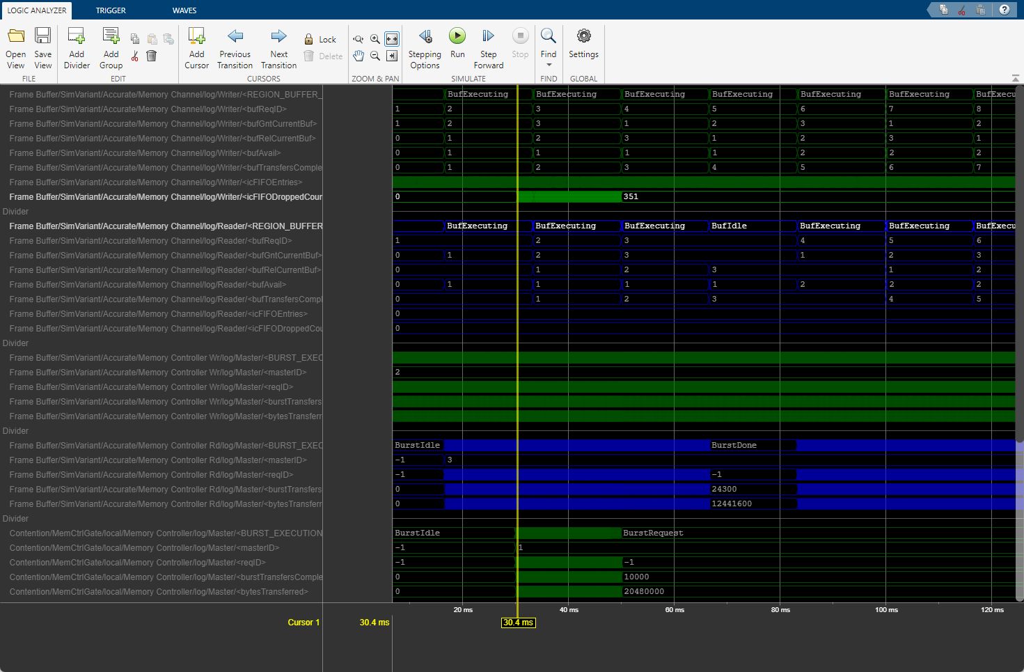Click the yellow 30.4 ms cursor marker
This screenshot has height=672, width=1024.
[518, 623]
